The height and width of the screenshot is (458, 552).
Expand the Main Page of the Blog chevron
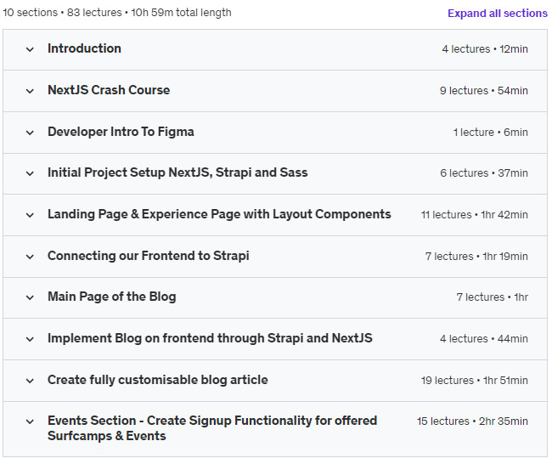coord(30,297)
